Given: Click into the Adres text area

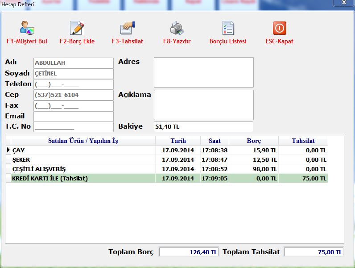Looking at the screenshot, I should [x=204, y=72].
